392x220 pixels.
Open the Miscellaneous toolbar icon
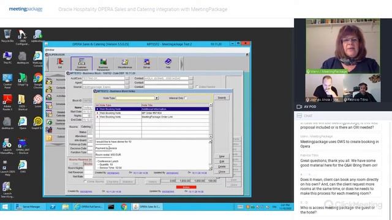coord(125,64)
